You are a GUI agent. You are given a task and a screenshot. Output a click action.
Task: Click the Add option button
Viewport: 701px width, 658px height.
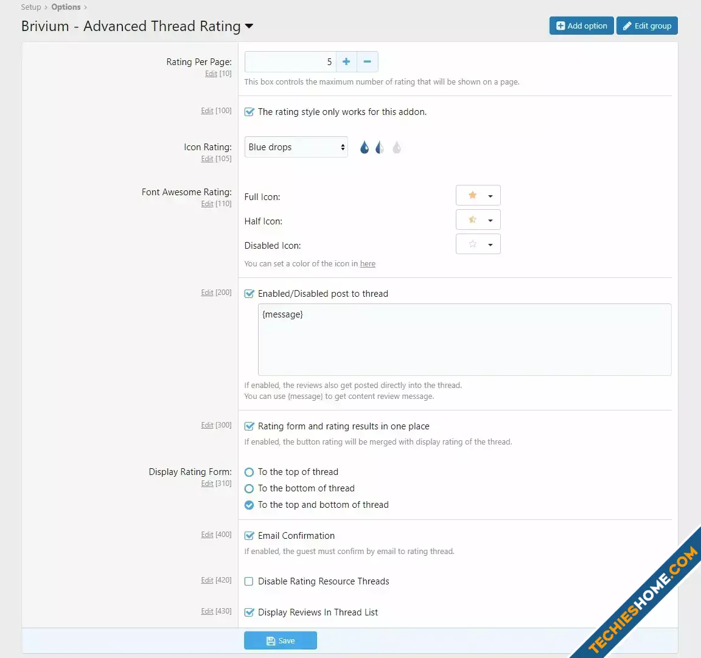(x=581, y=26)
